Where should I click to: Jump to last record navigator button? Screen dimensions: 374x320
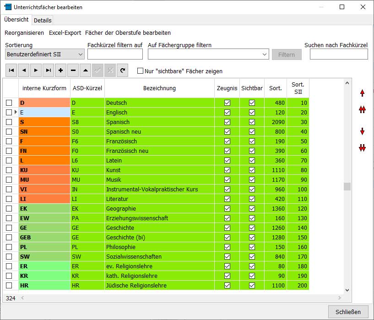click(49, 71)
